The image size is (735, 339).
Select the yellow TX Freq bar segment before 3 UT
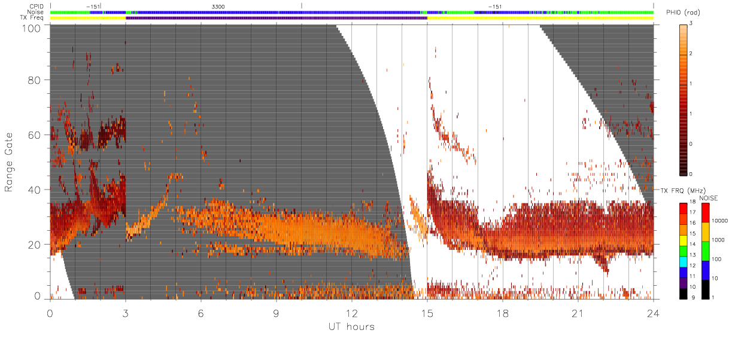tap(88, 18)
